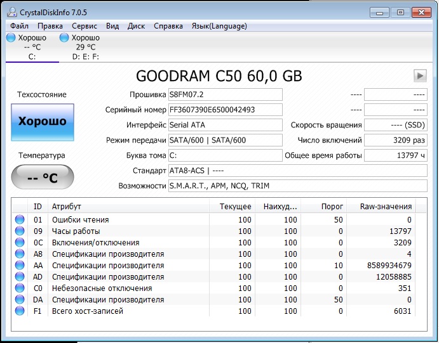
Task: Click the raw value 12058885
Action: point(394,277)
